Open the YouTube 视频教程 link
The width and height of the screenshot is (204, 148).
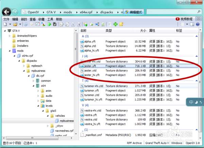tap(184, 19)
